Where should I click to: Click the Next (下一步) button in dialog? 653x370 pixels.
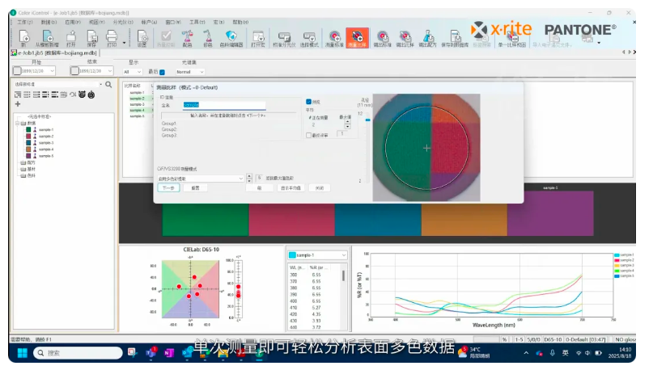click(167, 187)
